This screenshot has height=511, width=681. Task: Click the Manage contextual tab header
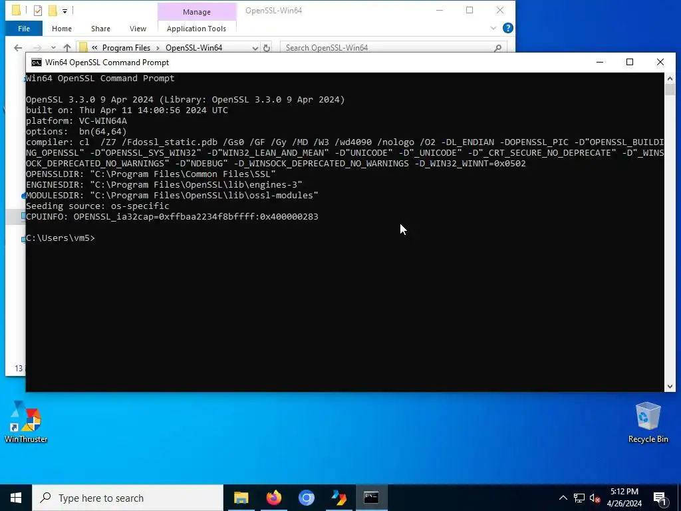(197, 12)
